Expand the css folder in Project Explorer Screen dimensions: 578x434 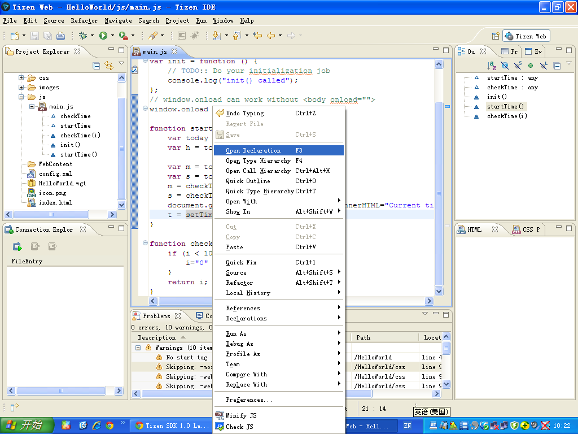coord(21,78)
